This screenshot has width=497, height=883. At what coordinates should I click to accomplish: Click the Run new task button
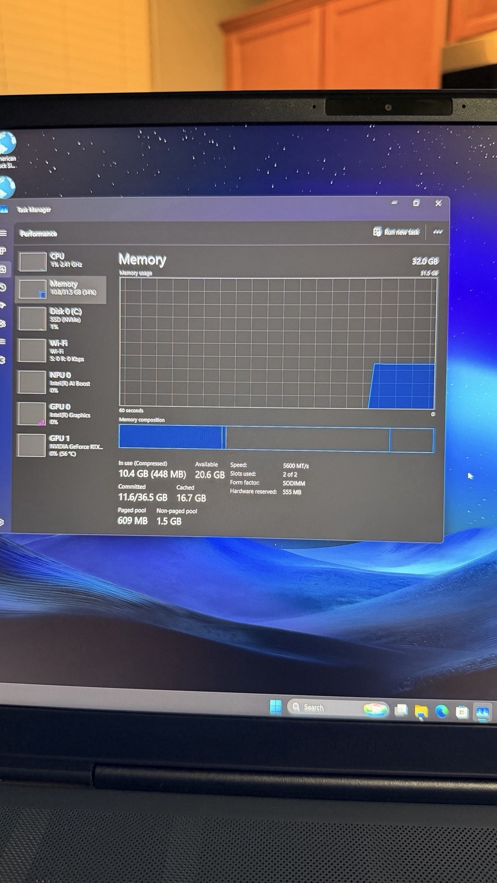(396, 232)
